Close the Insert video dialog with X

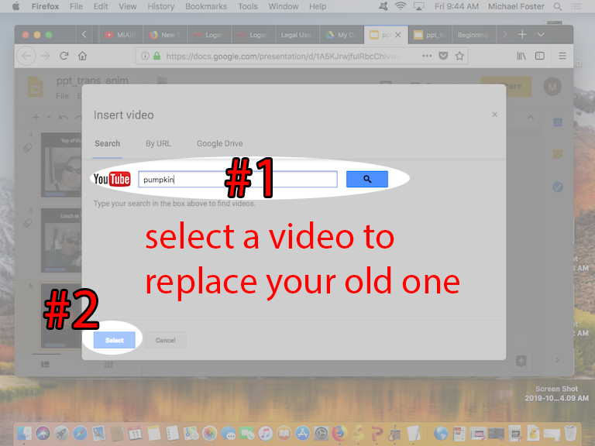click(x=494, y=115)
